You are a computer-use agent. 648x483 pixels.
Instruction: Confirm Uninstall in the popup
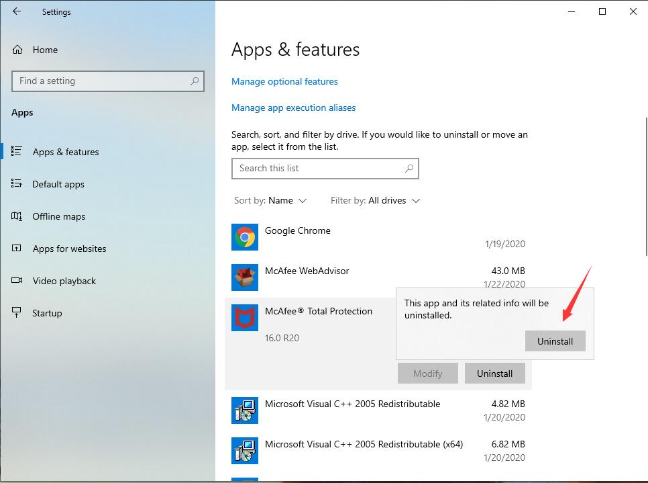click(555, 341)
